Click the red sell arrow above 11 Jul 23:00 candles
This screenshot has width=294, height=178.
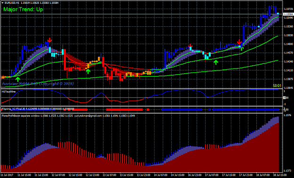coord(49,40)
